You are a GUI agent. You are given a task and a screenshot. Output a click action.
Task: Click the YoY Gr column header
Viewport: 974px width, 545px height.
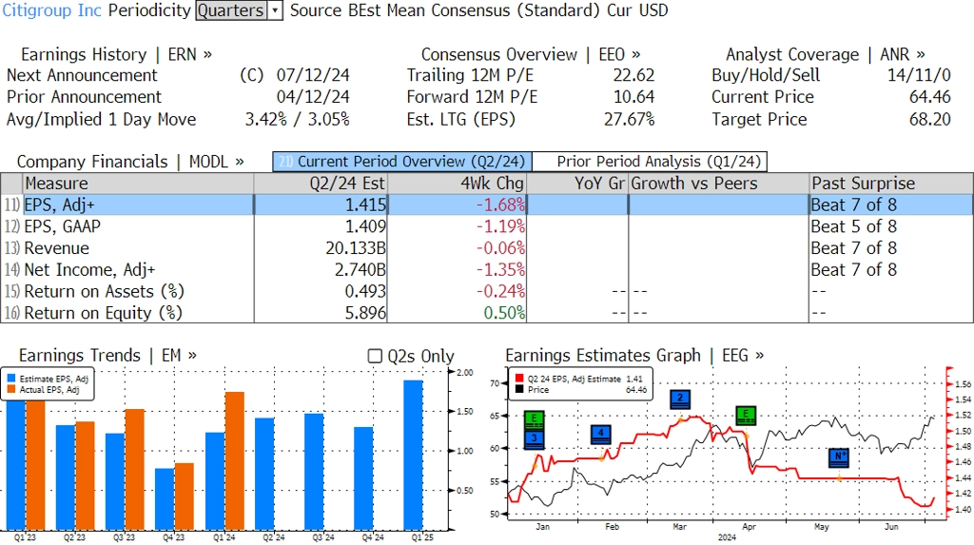pyautogui.click(x=577, y=184)
